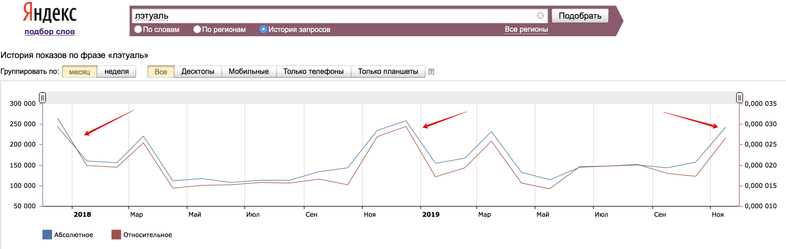Click the range selector bar above chart
The image size is (786, 249).
[x=391, y=98]
